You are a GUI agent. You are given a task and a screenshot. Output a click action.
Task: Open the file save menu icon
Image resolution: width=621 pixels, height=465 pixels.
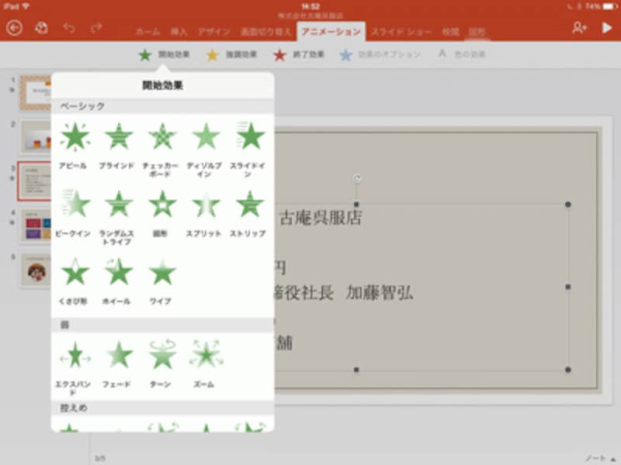(x=41, y=28)
